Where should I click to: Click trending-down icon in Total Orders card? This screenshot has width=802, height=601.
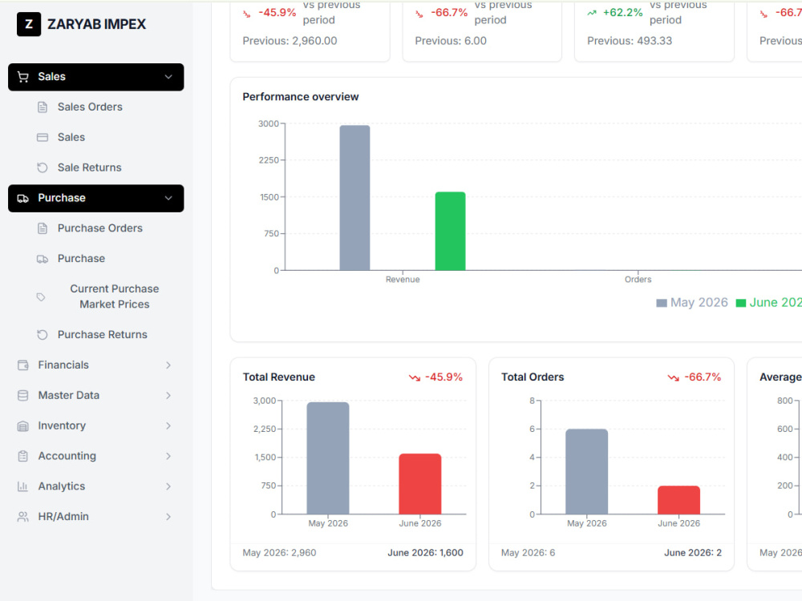click(673, 377)
